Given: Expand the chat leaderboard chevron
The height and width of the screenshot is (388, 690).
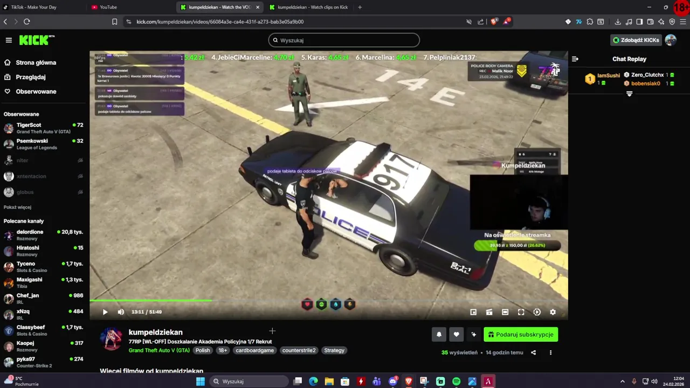Looking at the screenshot, I should [629, 94].
